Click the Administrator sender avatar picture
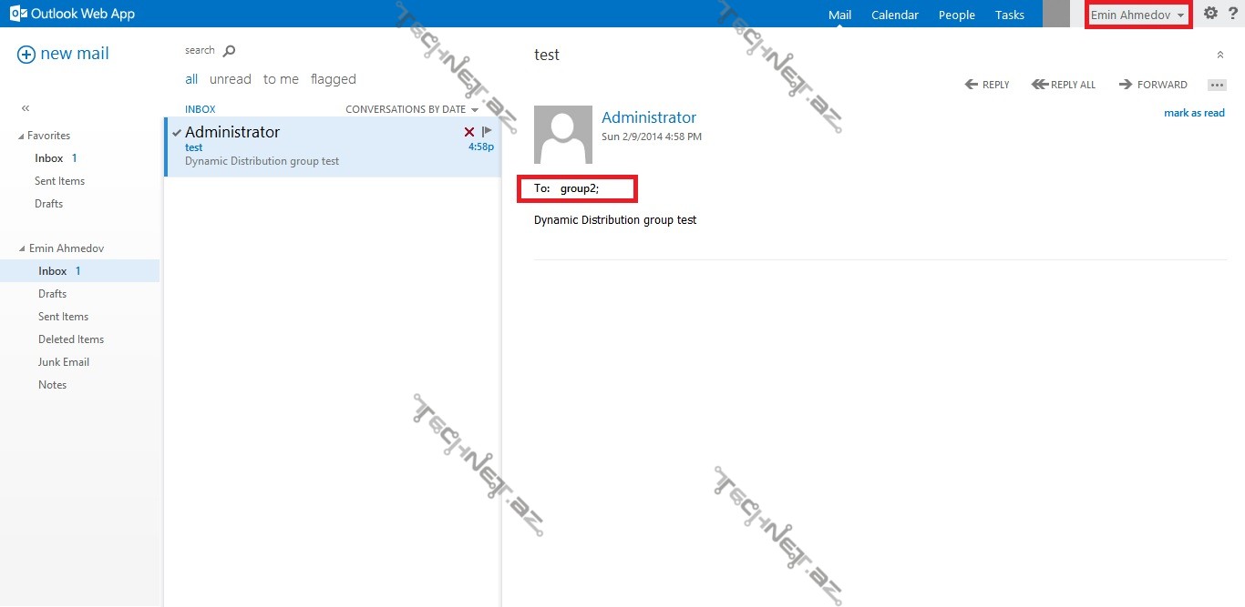Image resolution: width=1245 pixels, height=607 pixels. click(563, 135)
